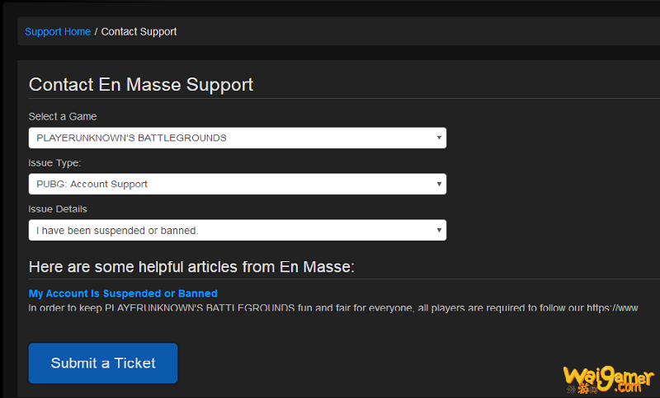Click the Select a Game label
Image resolution: width=660 pixels, height=398 pixels.
(63, 116)
